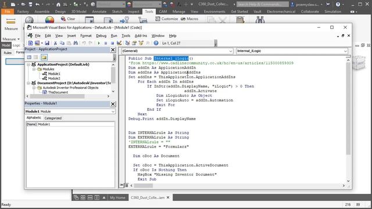The height and width of the screenshot is (209, 372).
Task: Switch to the Assemble ribbon tab
Action: pos(42,12)
